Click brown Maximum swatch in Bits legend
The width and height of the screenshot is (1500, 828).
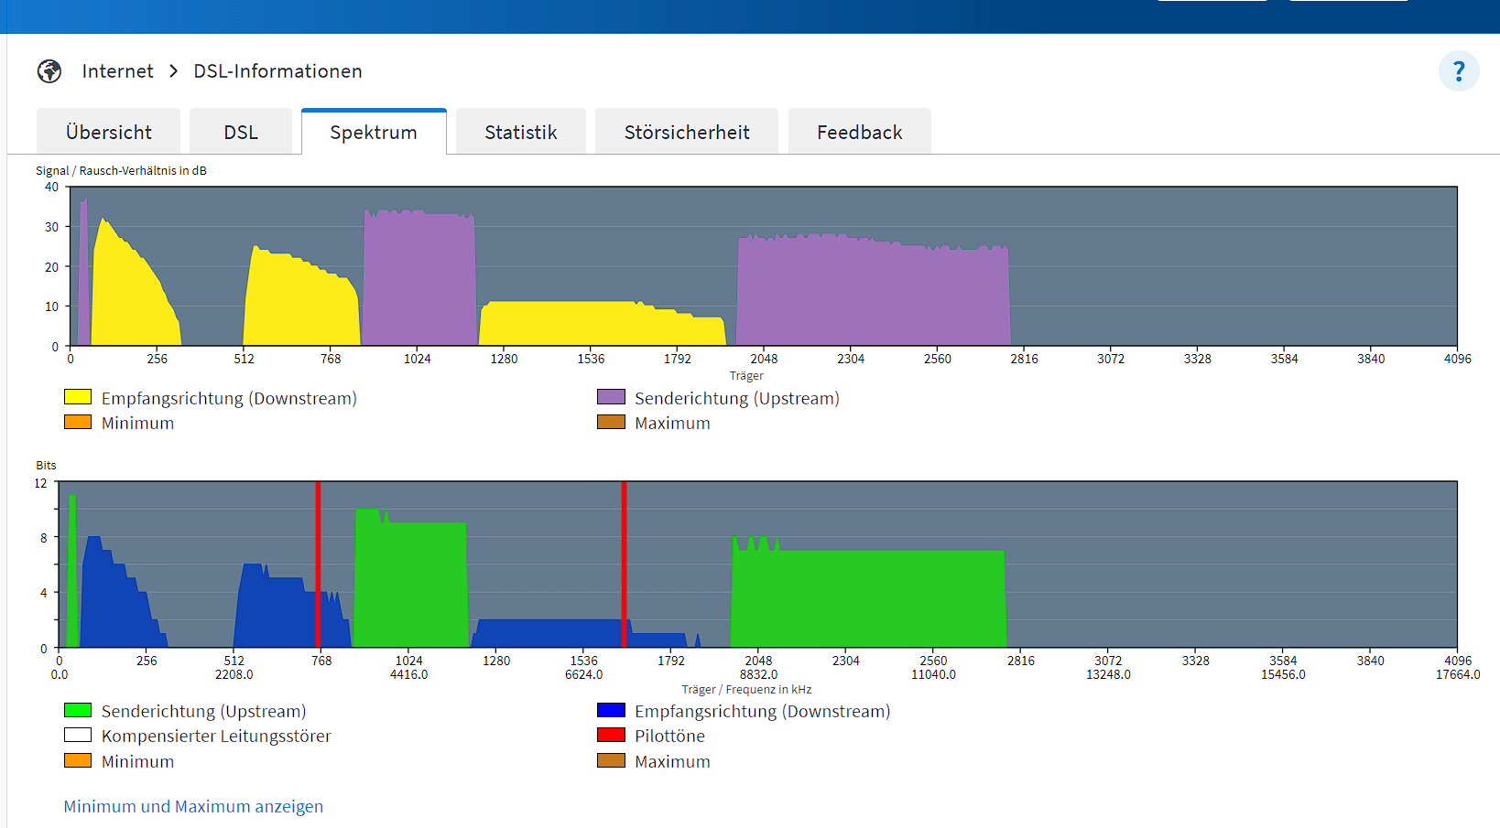[611, 760]
